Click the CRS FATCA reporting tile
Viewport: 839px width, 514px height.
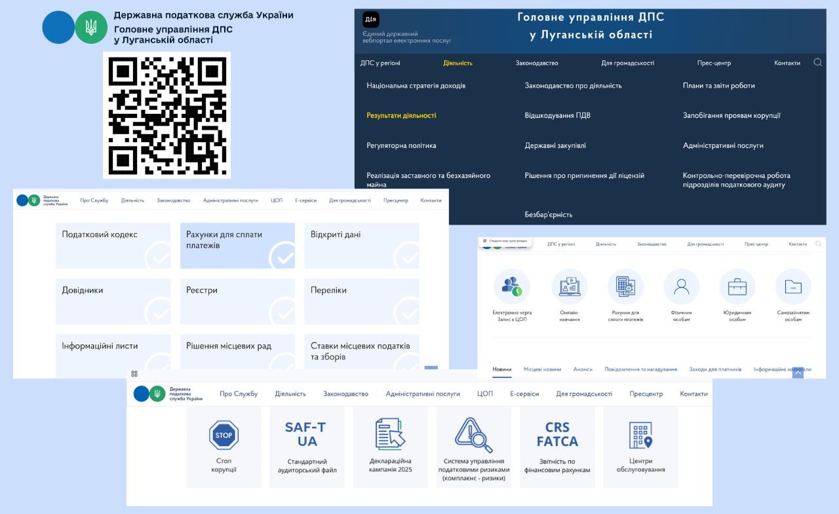point(557,448)
